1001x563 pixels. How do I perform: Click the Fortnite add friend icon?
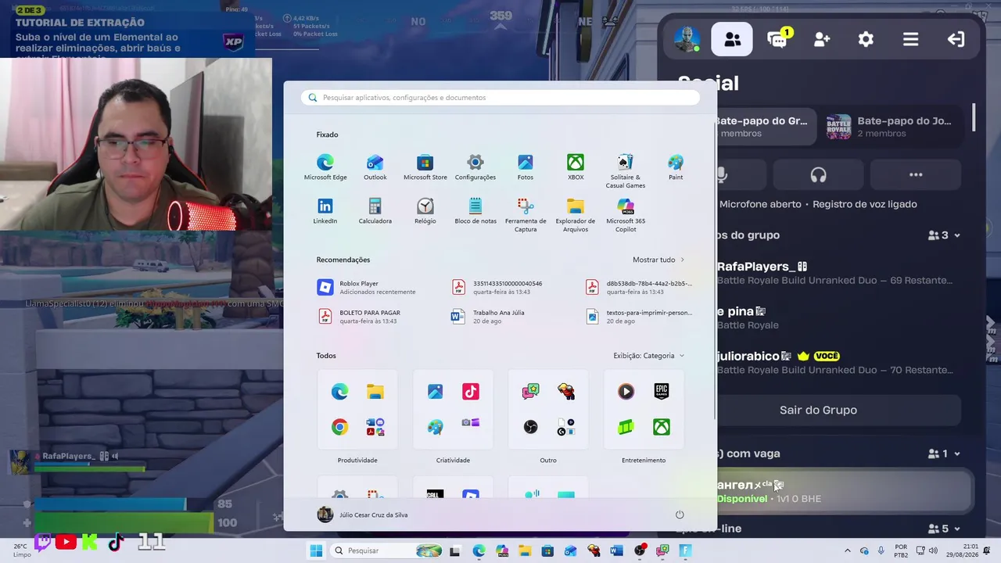(822, 39)
